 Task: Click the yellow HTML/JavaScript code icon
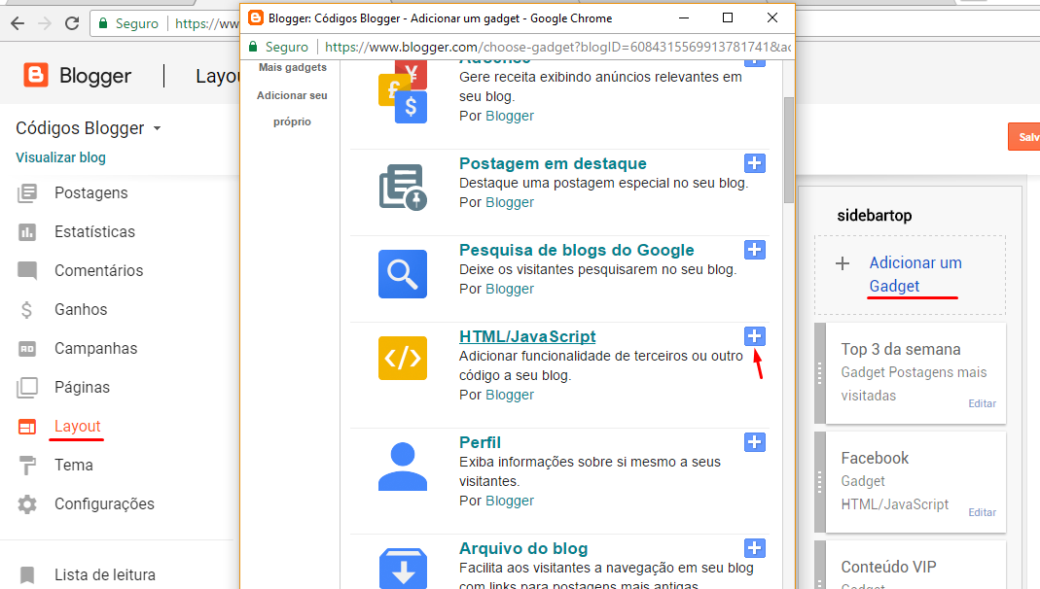point(403,359)
